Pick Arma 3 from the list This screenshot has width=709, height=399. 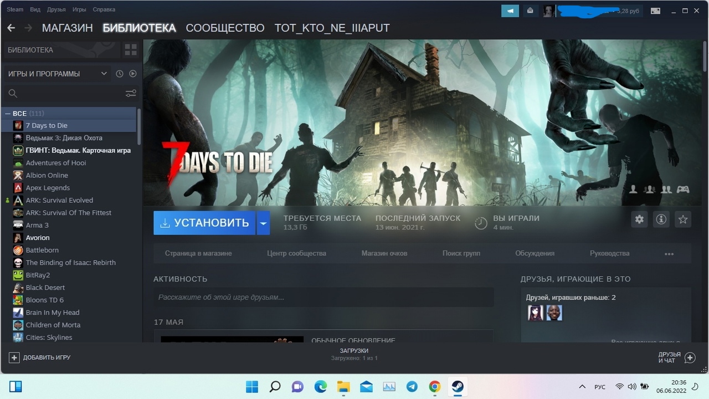click(69, 225)
